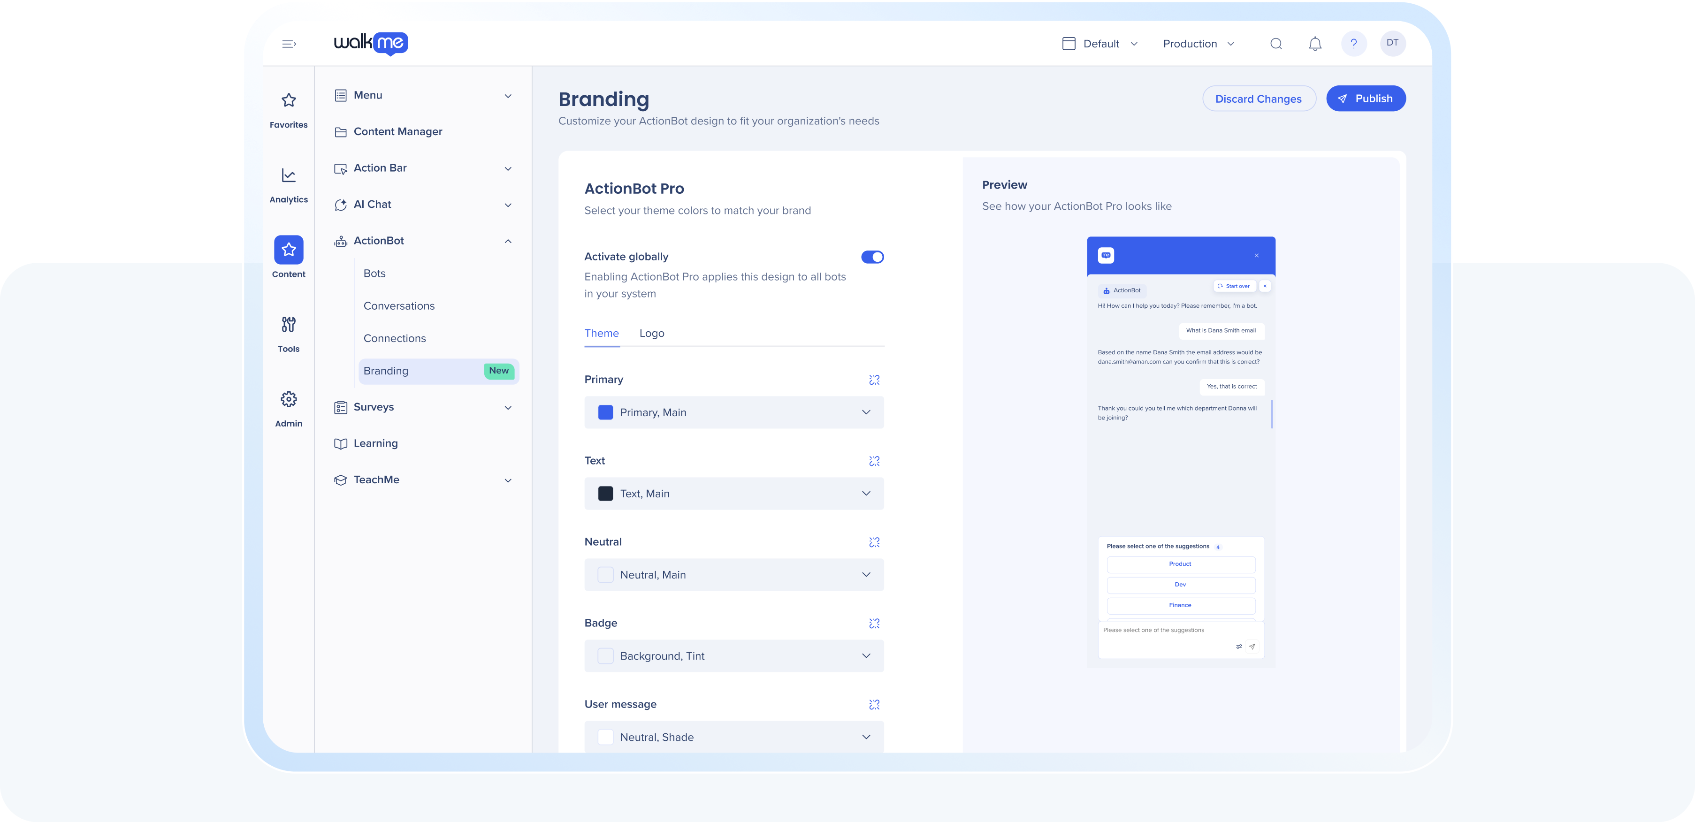
Task: Open the Production environment dropdown
Action: (1198, 44)
